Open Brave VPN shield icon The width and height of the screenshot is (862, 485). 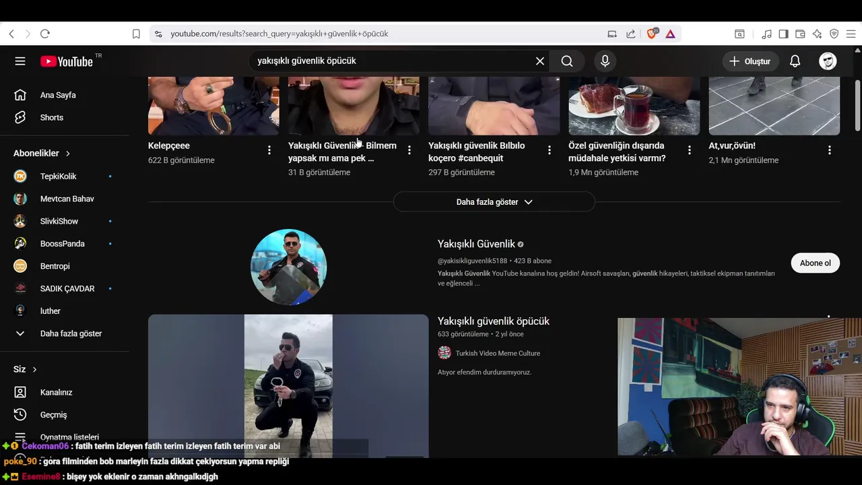click(x=834, y=34)
